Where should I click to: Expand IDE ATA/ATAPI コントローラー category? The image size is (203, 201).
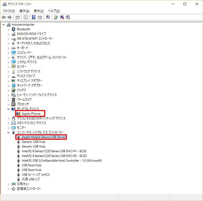8,39
